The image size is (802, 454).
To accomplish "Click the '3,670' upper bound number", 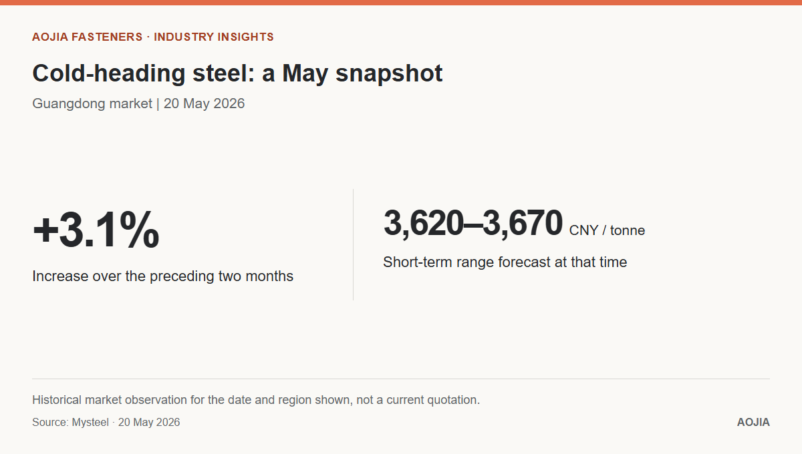I will tap(523, 223).
